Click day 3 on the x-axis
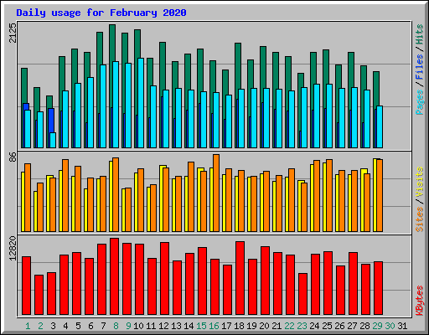The height and width of the screenshot is (335, 429). point(53,326)
